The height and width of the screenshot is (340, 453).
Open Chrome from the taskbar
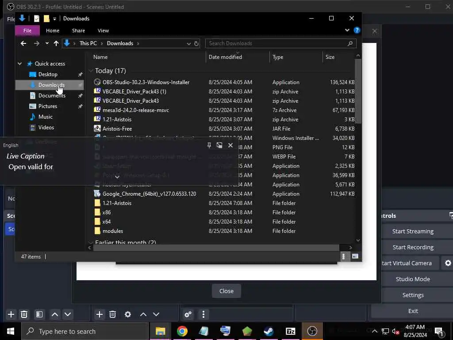click(x=182, y=331)
